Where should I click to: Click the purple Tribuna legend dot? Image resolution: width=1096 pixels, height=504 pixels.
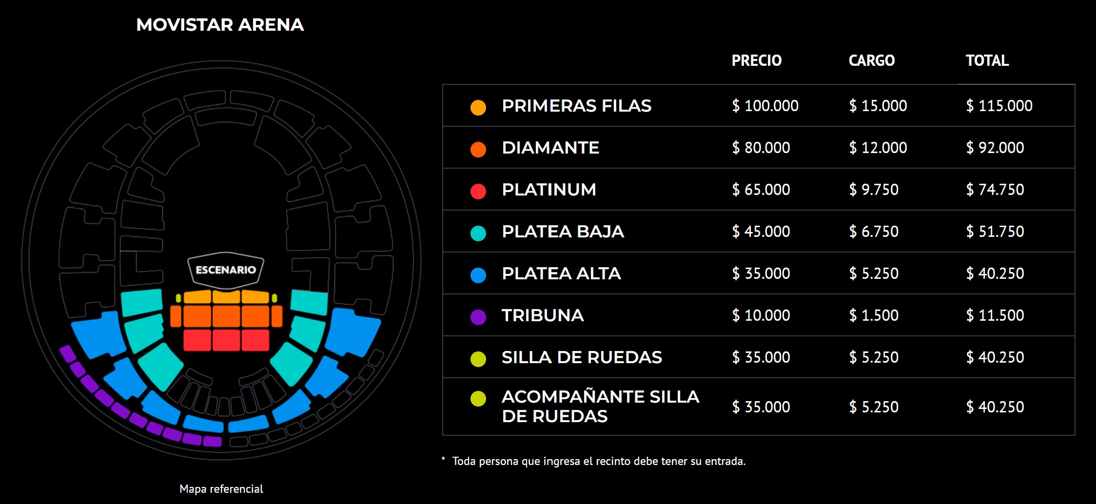pyautogui.click(x=478, y=317)
